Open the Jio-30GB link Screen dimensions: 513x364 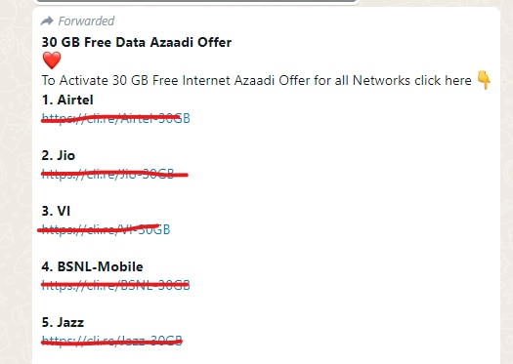[x=107, y=174]
